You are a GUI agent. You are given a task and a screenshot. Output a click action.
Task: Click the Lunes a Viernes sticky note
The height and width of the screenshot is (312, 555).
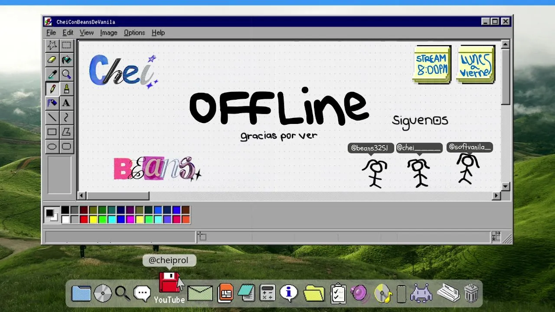476,64
